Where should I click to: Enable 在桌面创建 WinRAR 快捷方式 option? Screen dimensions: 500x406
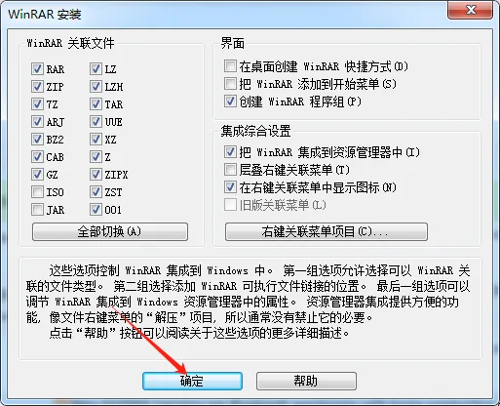[230, 66]
